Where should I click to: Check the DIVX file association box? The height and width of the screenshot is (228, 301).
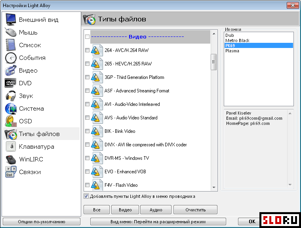coord(87,144)
